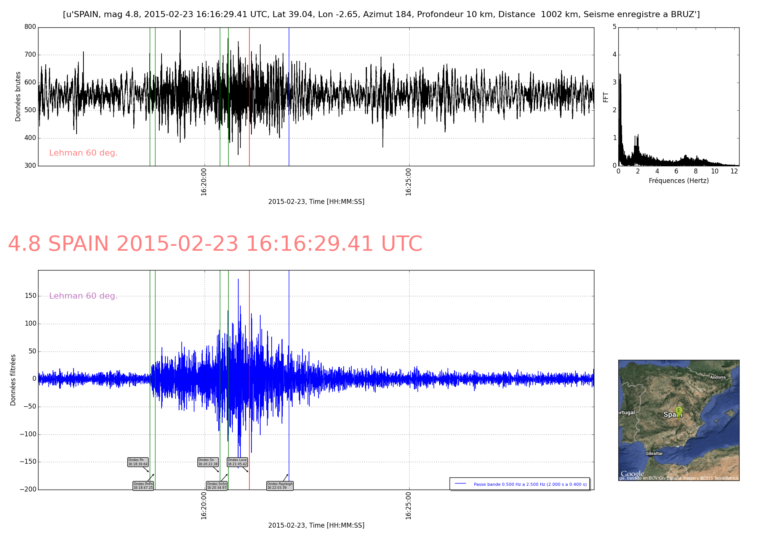Click the green epicenter marker on map
The height and width of the screenshot is (544, 762).
coord(679,410)
